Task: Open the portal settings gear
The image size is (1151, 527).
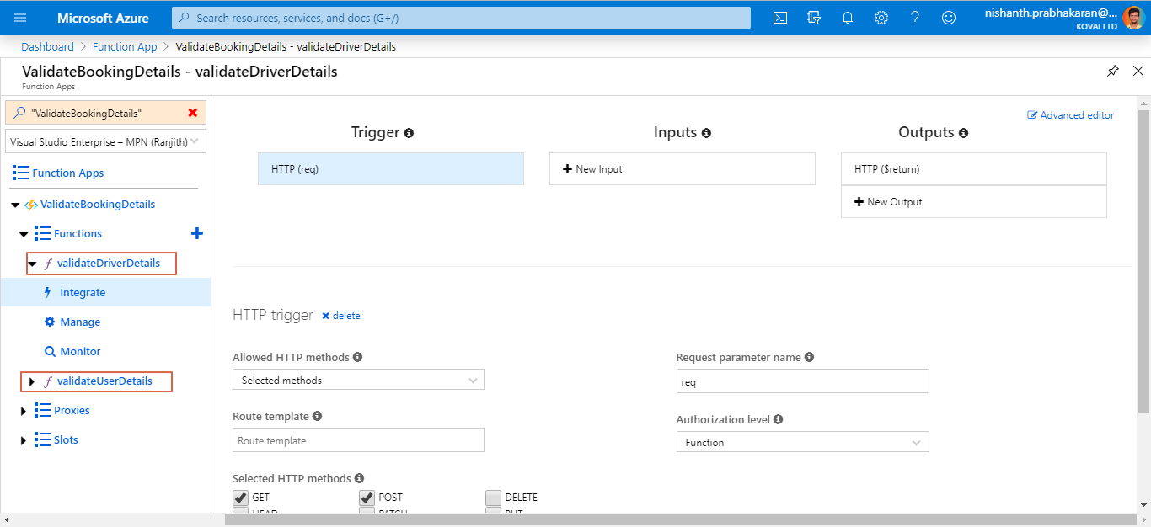Action: point(881,18)
